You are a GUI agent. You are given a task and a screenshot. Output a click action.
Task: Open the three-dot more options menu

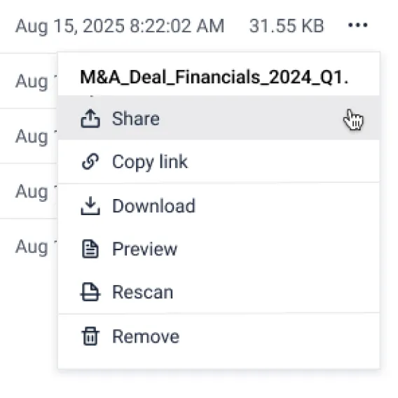(358, 25)
